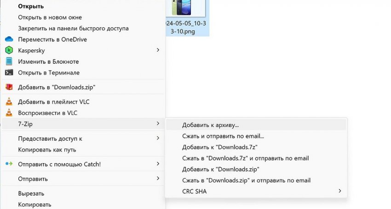Select the selected PNG file thumbnail

point(187,9)
